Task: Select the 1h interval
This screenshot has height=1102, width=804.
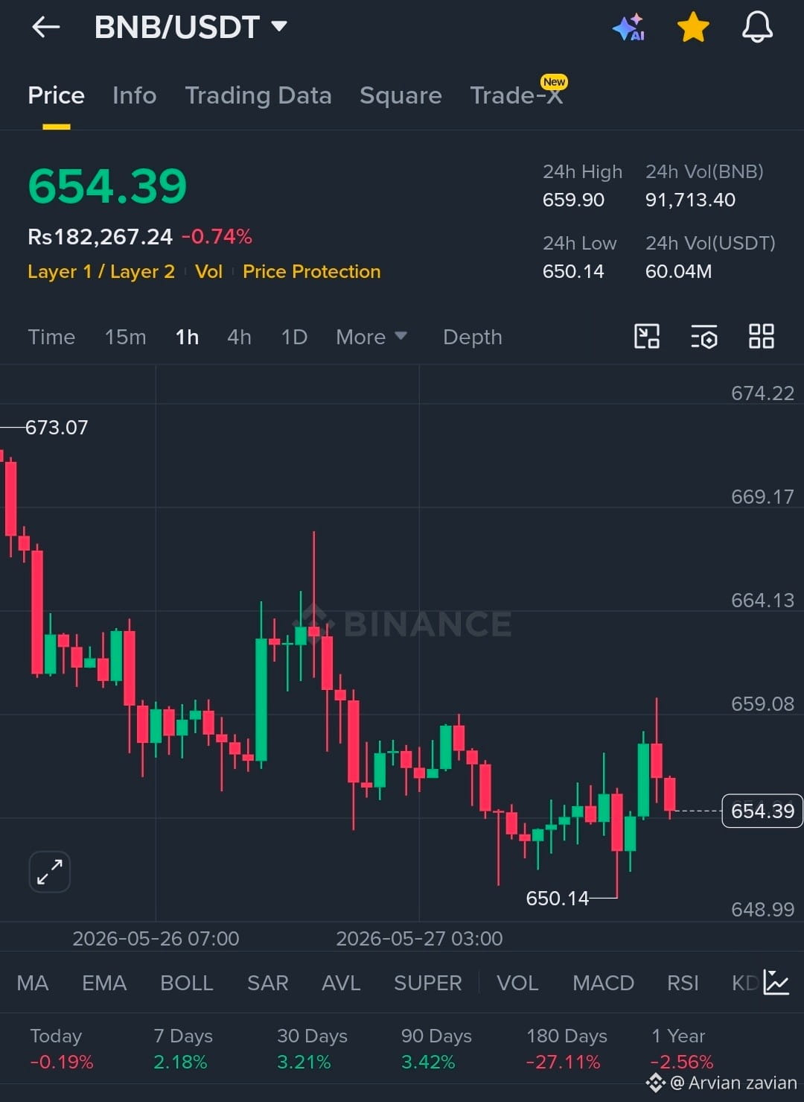Action: pyautogui.click(x=187, y=338)
